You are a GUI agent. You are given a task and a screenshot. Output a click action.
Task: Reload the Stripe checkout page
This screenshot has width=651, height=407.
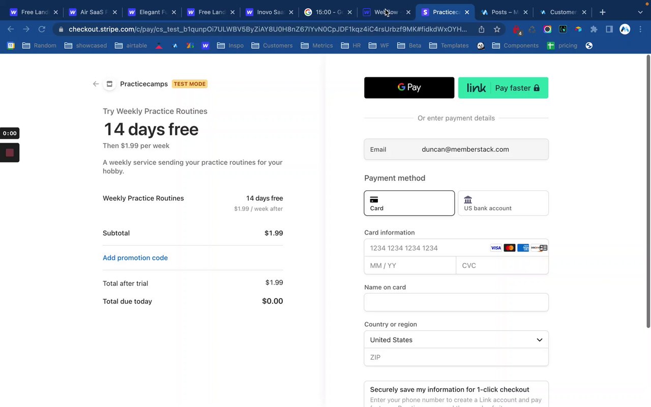[x=42, y=30]
